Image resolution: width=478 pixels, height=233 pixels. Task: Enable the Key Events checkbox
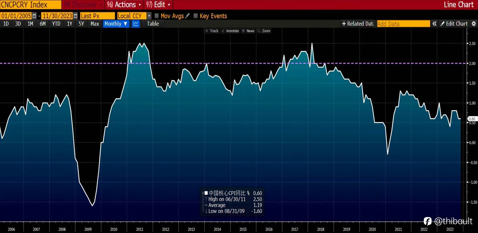[196, 16]
